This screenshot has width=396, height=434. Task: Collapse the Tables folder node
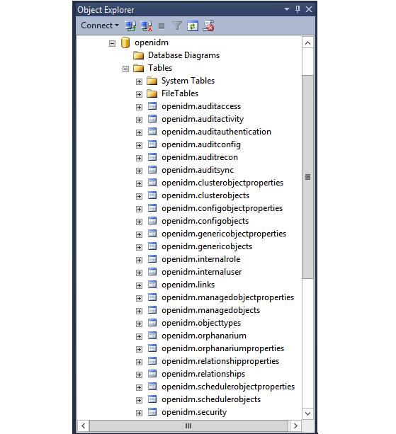pyautogui.click(x=125, y=69)
